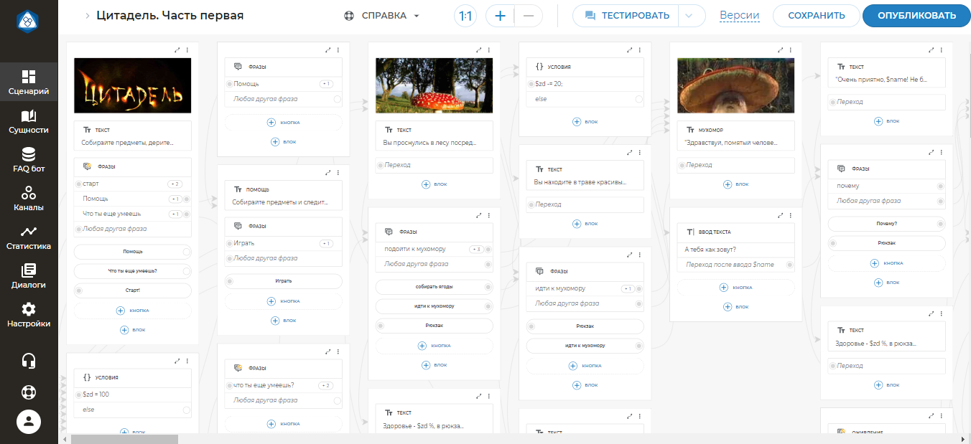Open the Настройки section

tap(29, 316)
